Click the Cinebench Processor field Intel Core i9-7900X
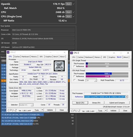The height and width of the screenshot is (137, 133). point(43,30)
